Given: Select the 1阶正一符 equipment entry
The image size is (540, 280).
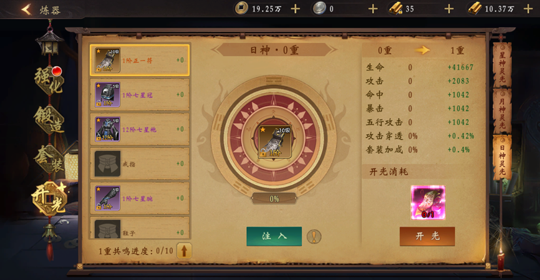Looking at the screenshot, I should point(140,60).
